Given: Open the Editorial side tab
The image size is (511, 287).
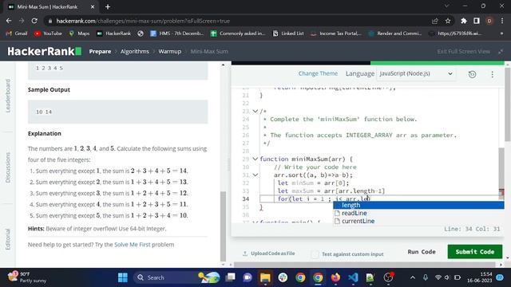Looking at the screenshot, I should 8,239.
